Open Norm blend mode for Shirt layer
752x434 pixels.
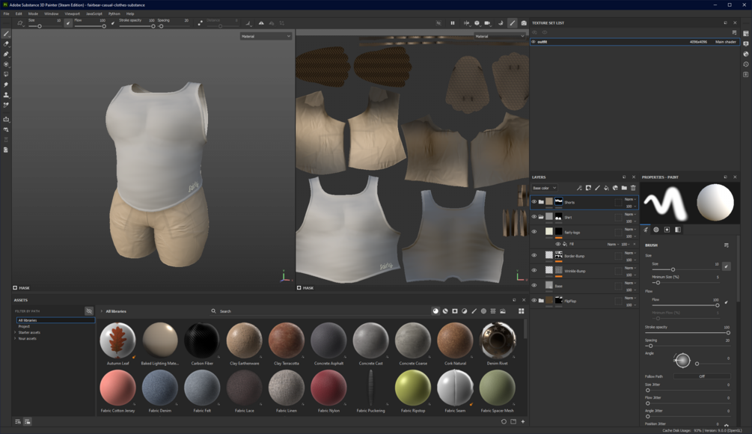630,214
